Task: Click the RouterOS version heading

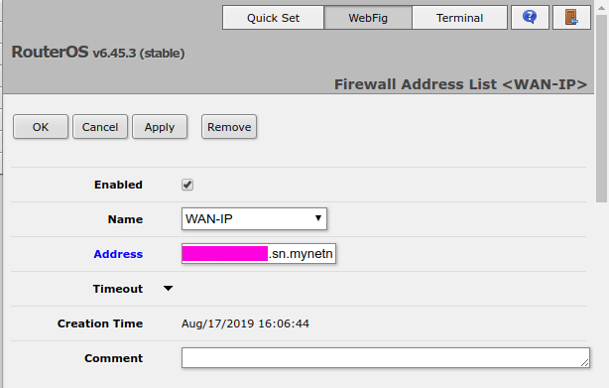Action: click(x=98, y=52)
